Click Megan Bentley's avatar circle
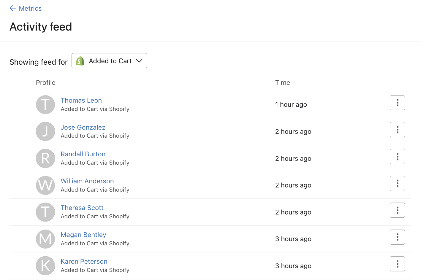 [x=45, y=239]
